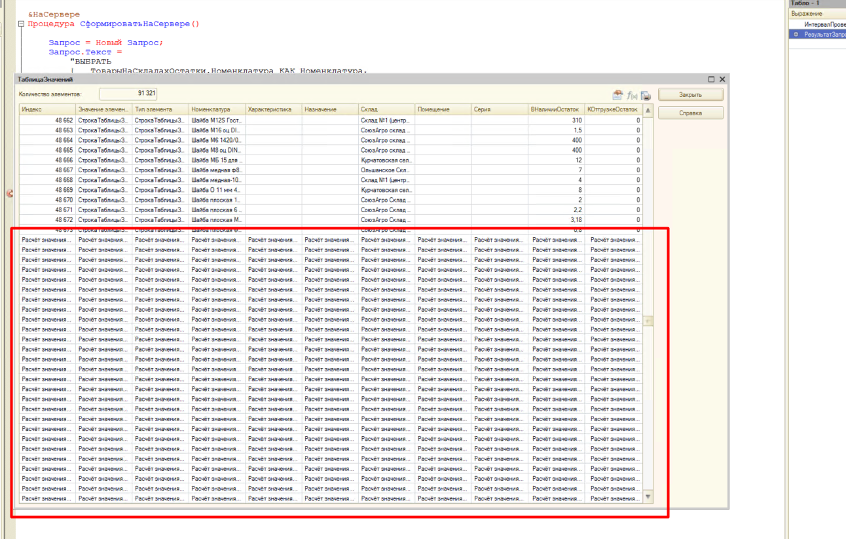Click the Шайба медная ф8… cell
The image size is (846, 539).
(x=217, y=170)
